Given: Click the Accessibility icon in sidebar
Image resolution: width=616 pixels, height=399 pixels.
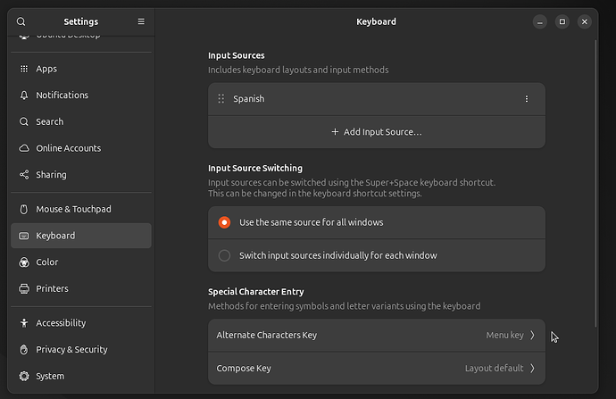Looking at the screenshot, I should coord(24,323).
